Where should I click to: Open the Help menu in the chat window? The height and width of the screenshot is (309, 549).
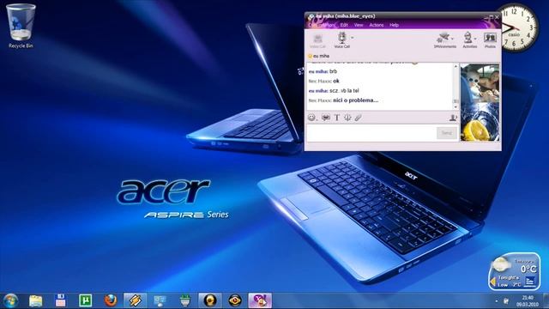[x=395, y=25]
